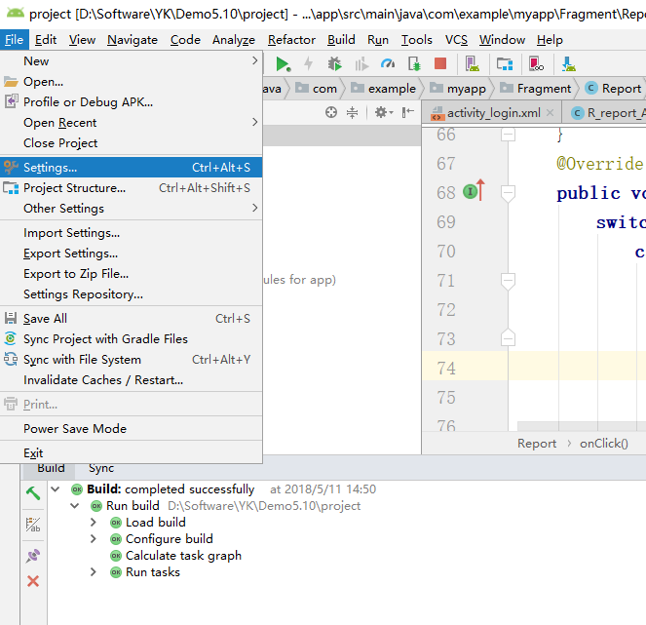Choose Import Settings... menu item
Viewport: 646px width, 625px height.
pos(131,233)
